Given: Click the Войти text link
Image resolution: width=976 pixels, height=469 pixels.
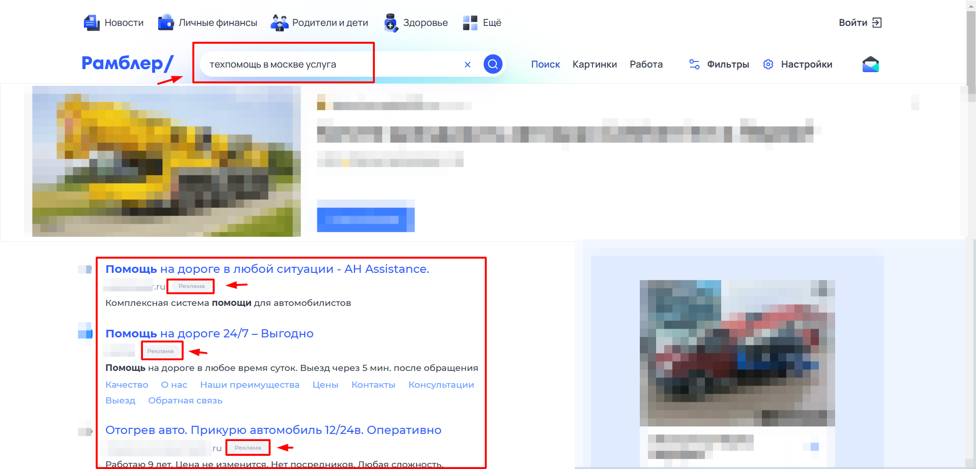Looking at the screenshot, I should 853,23.
